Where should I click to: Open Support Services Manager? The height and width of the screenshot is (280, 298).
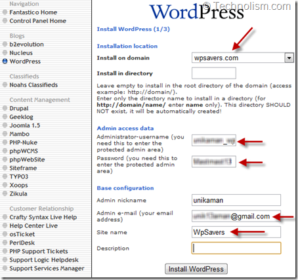(x=47, y=268)
